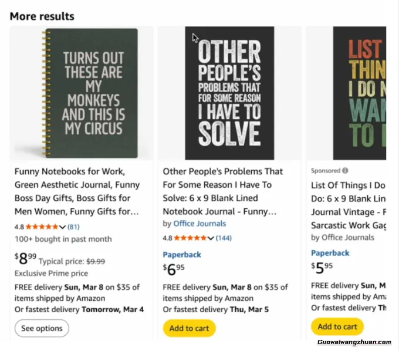Click See options button
The height and width of the screenshot is (351, 399).
(x=42, y=329)
